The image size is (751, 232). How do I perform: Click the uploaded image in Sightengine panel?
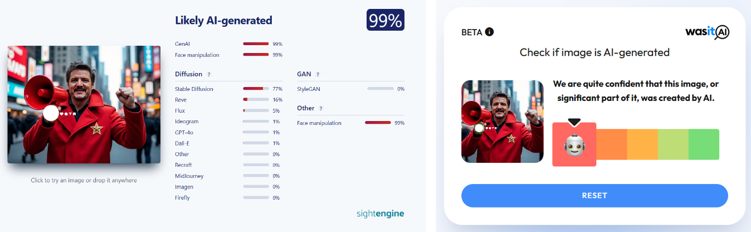(x=84, y=104)
